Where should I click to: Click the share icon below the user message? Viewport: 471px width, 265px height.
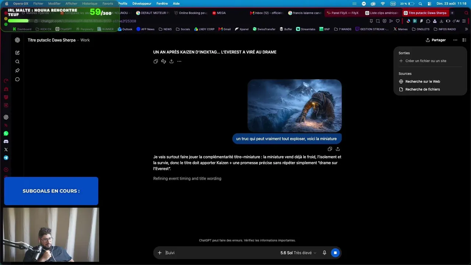coord(338,149)
